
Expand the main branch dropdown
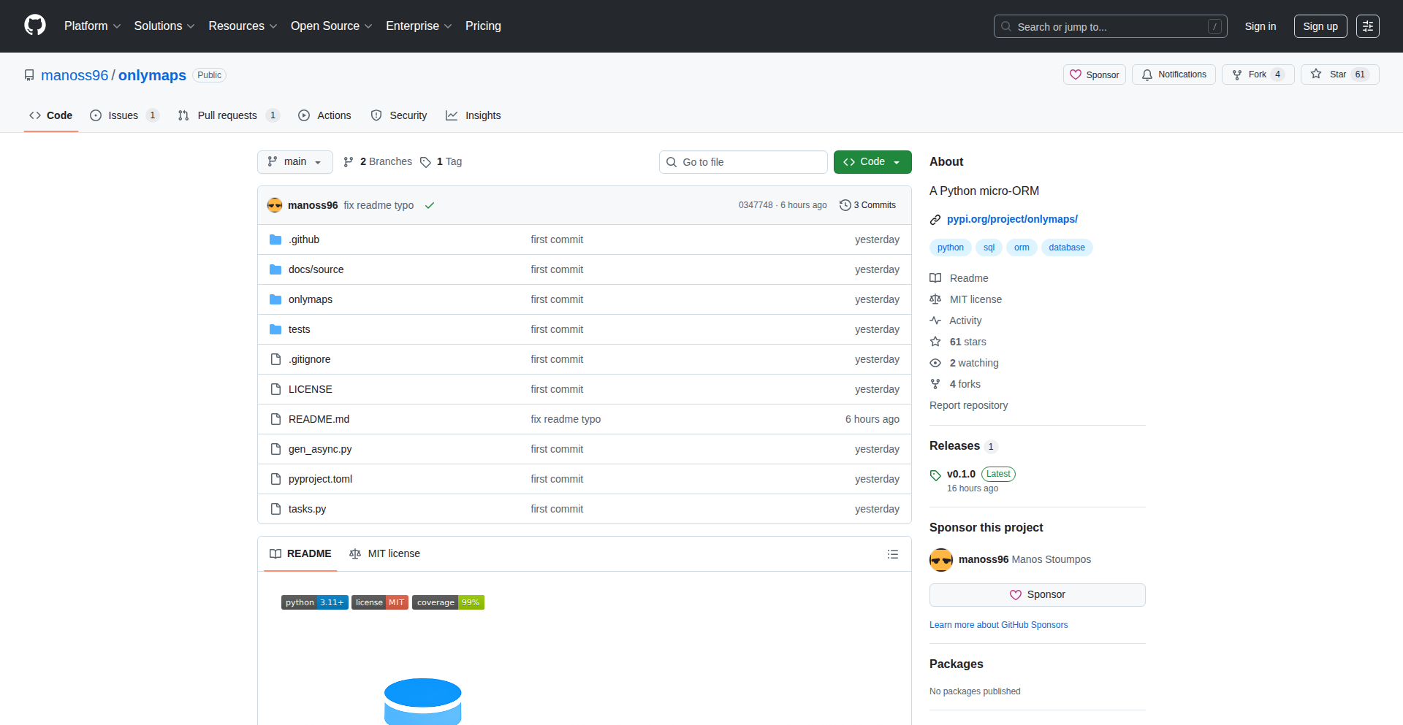(x=294, y=162)
